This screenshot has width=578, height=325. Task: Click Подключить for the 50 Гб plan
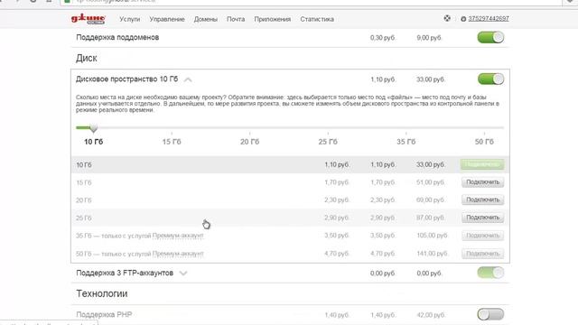(x=483, y=254)
